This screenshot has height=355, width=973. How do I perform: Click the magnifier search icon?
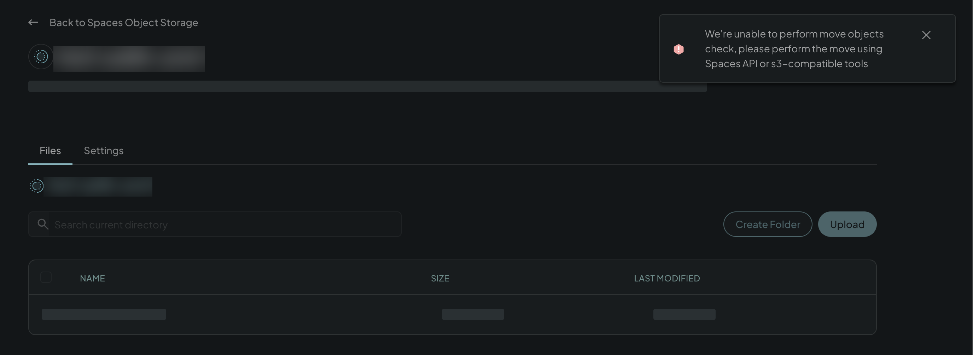click(x=43, y=224)
